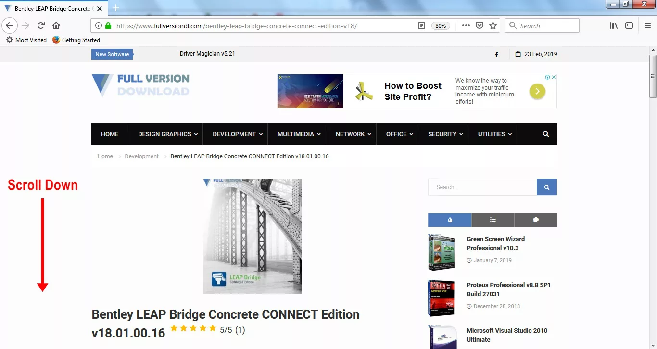Click Development breadcrumb link

(x=141, y=156)
